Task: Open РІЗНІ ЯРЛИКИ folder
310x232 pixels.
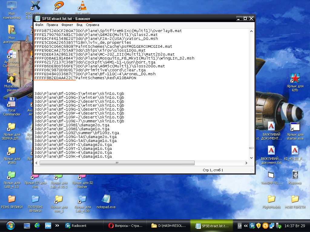Action: (12, 201)
